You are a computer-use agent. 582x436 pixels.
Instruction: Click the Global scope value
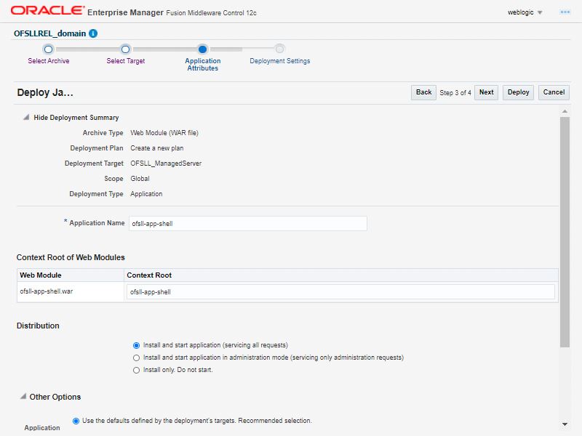[140, 179]
